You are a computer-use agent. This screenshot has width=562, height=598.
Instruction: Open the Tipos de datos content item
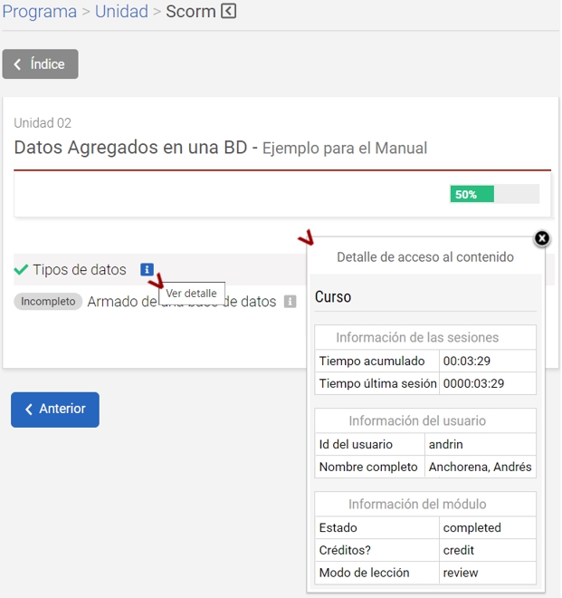tap(80, 270)
